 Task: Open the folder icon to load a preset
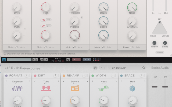(x=42, y=60)
